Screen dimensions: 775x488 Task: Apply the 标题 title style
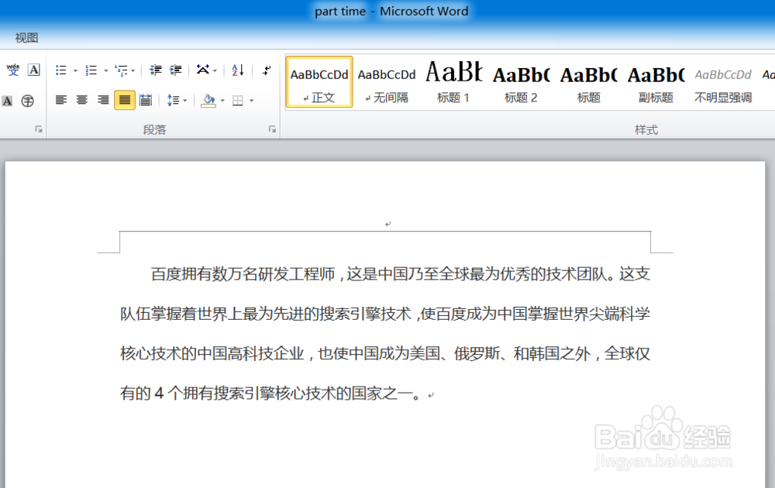pyautogui.click(x=589, y=82)
